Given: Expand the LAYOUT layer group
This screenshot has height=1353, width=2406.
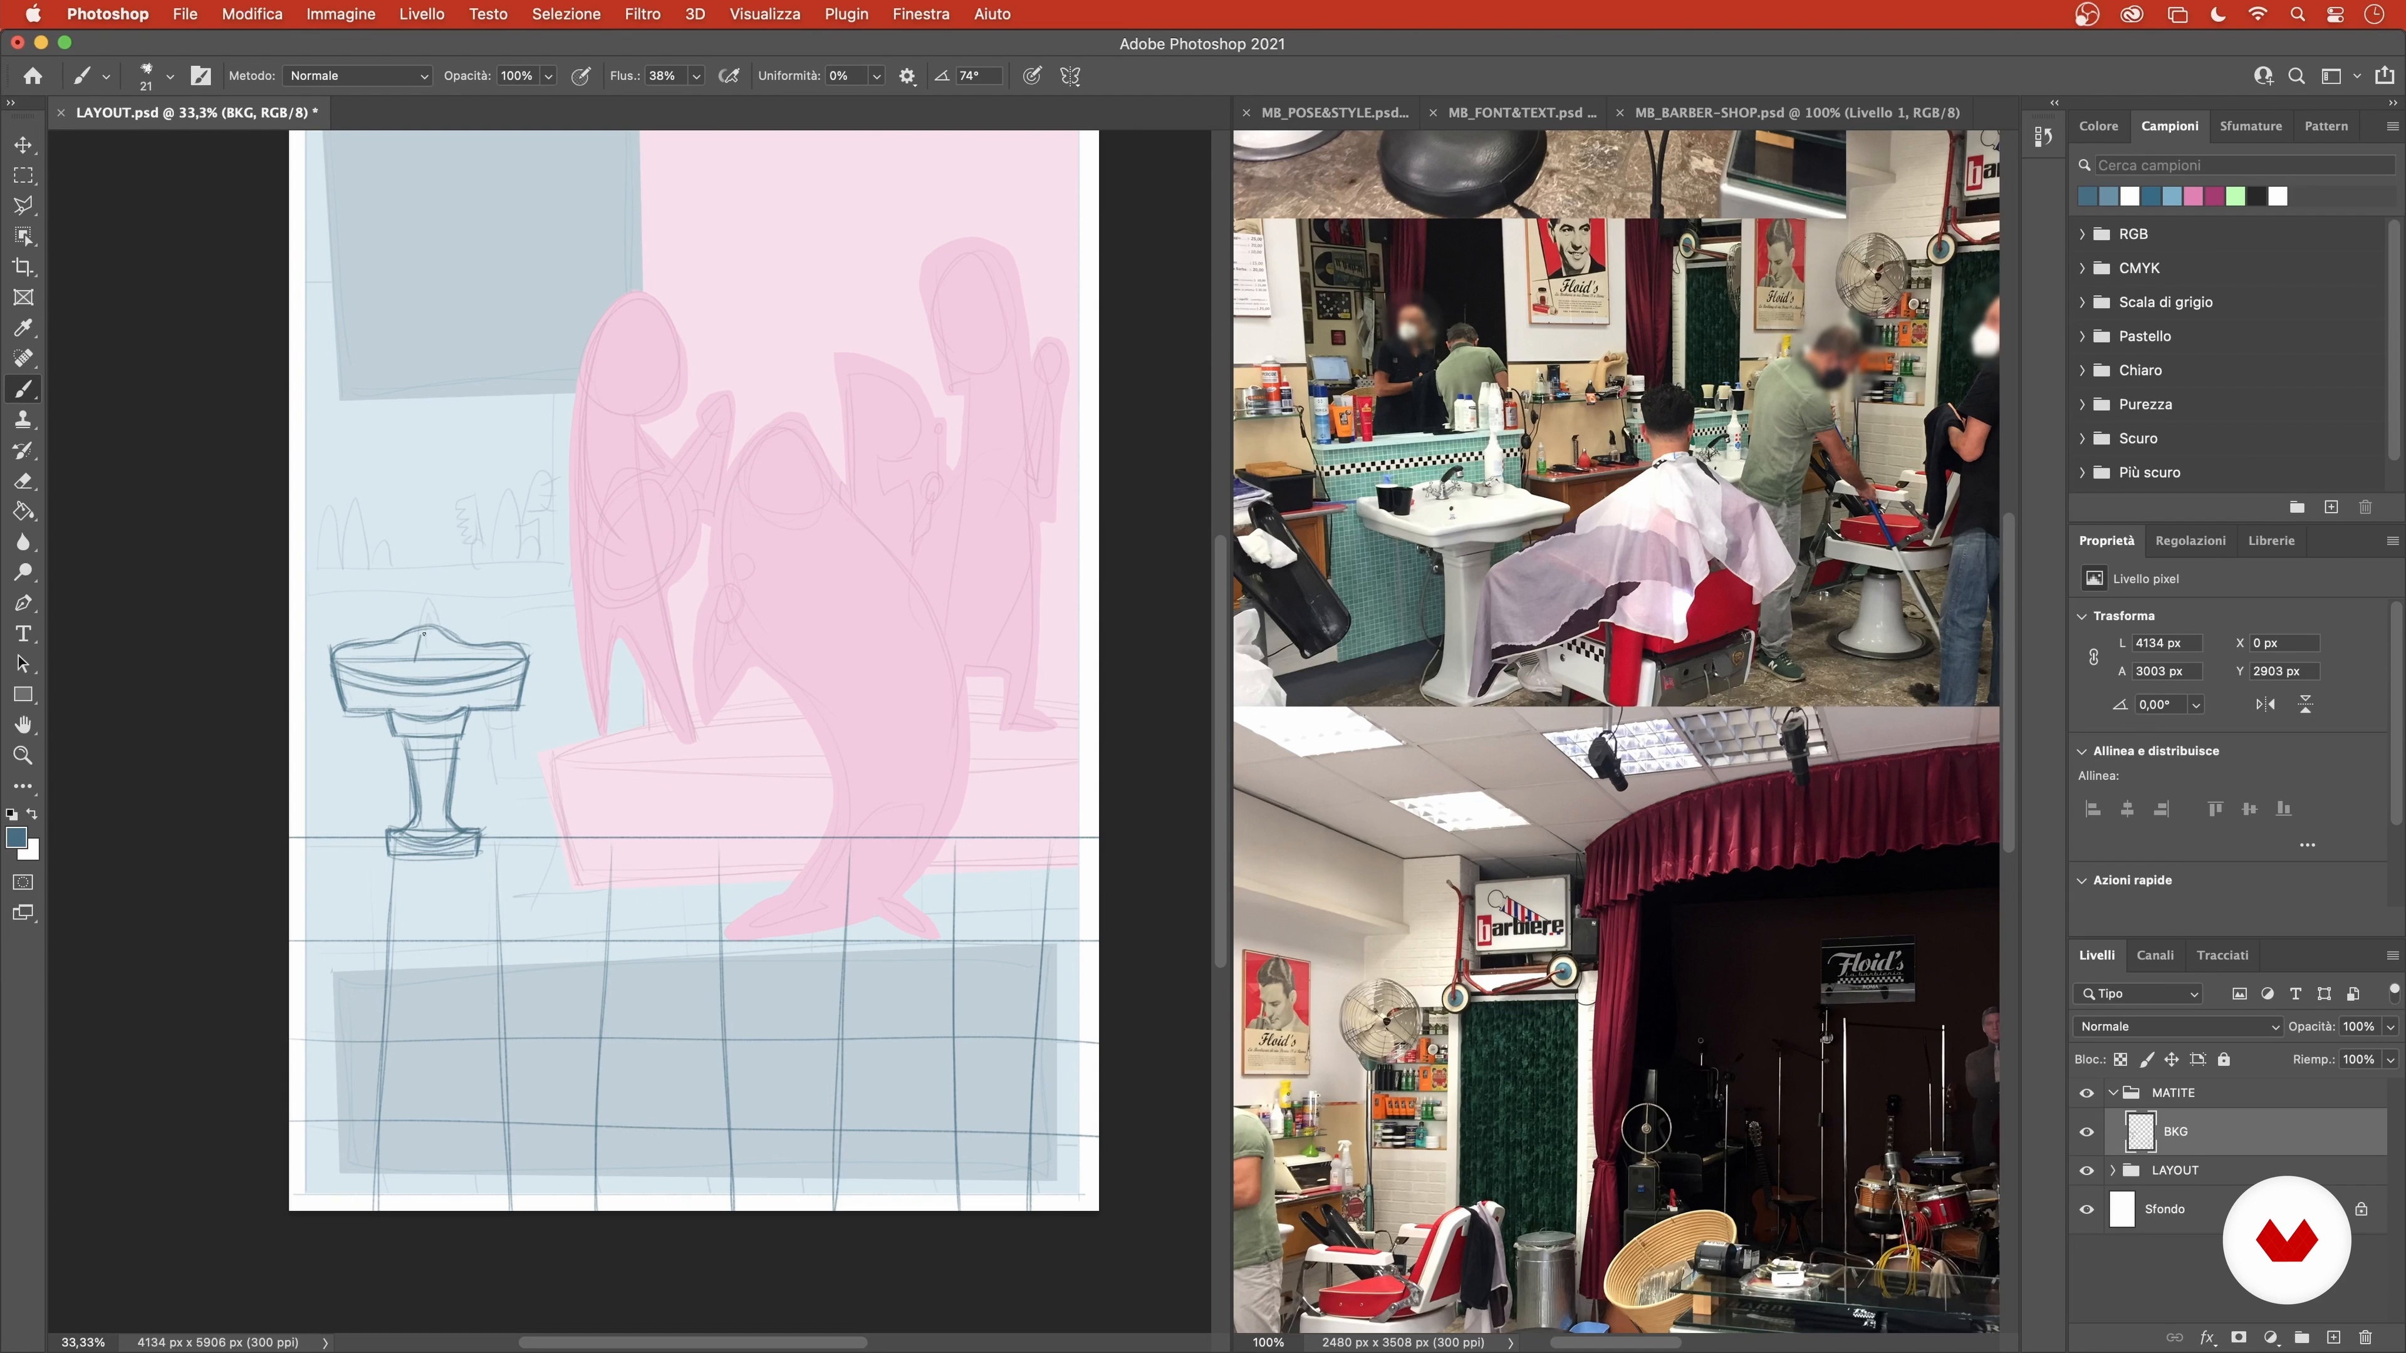Looking at the screenshot, I should pyautogui.click(x=2113, y=1170).
